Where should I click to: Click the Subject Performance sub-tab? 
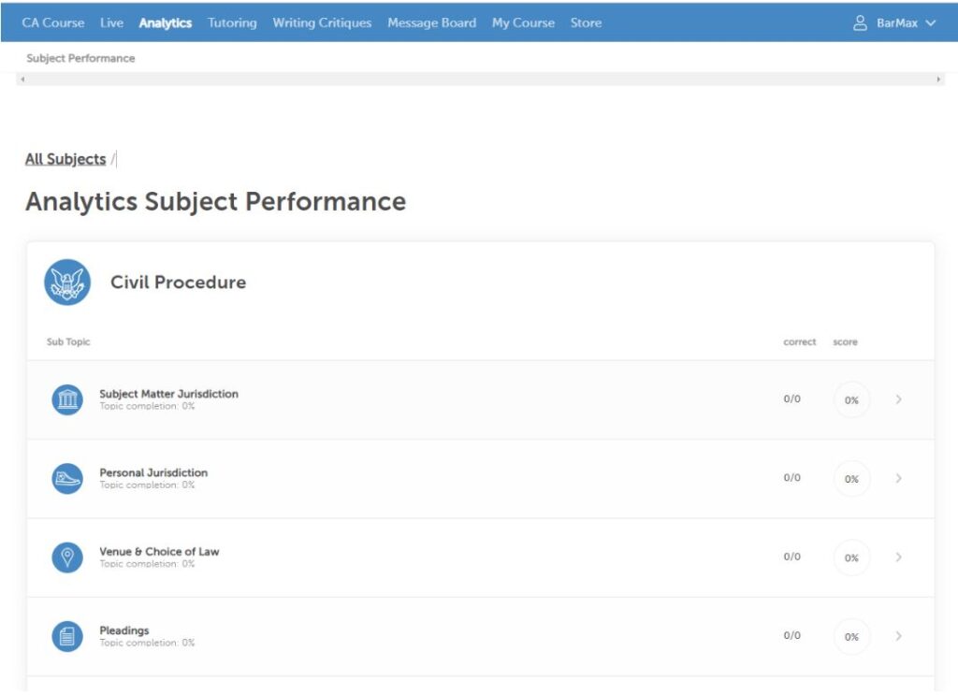coord(80,58)
